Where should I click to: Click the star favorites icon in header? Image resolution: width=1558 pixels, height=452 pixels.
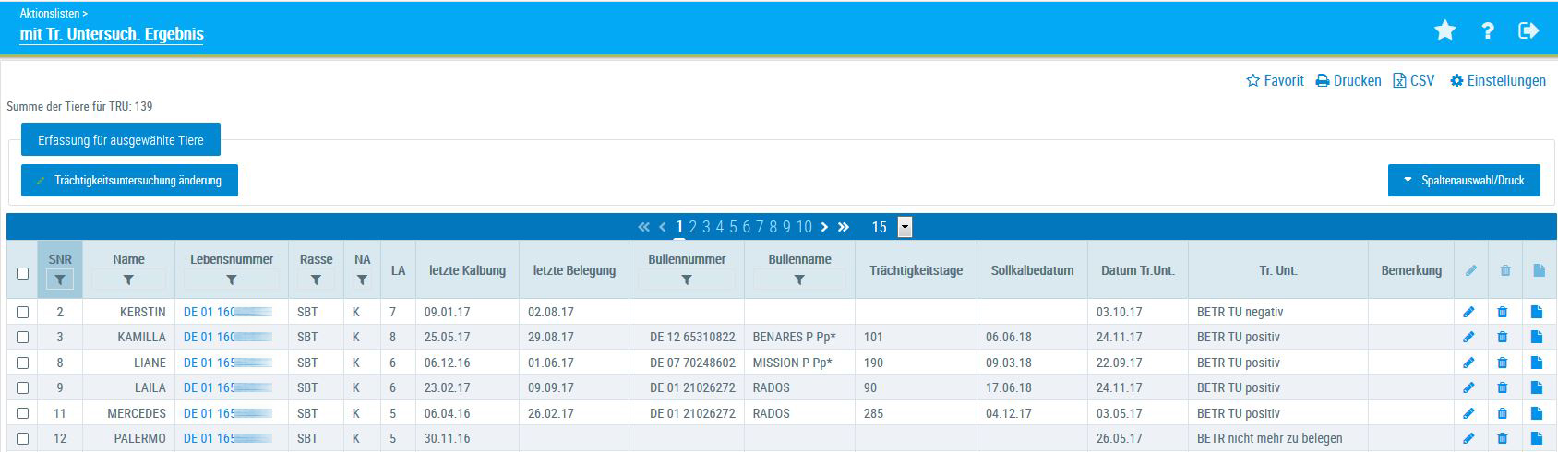click(x=1444, y=31)
